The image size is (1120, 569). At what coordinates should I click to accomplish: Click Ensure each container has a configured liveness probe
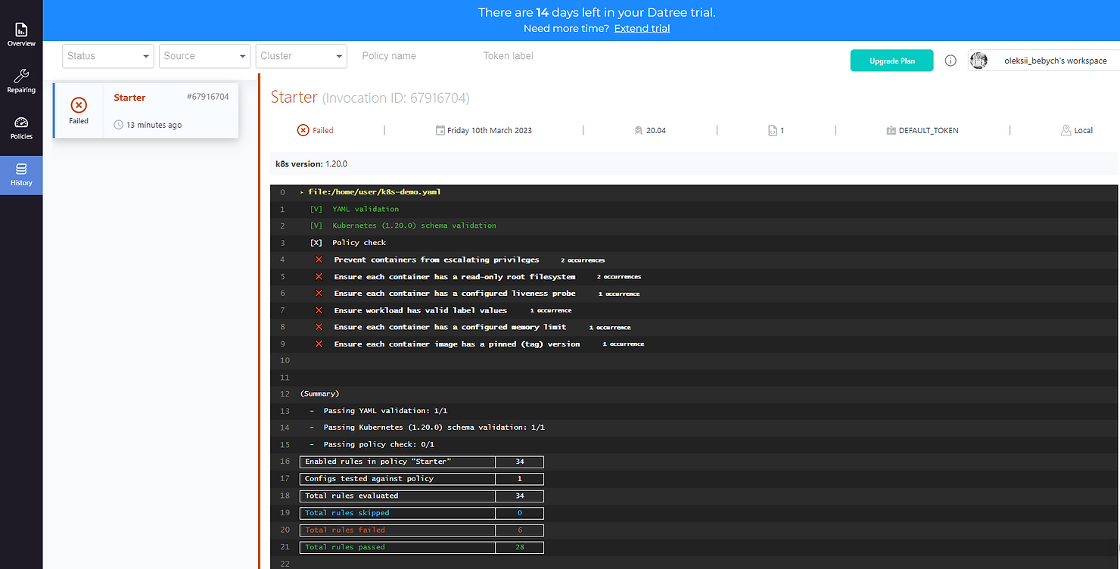[455, 293]
